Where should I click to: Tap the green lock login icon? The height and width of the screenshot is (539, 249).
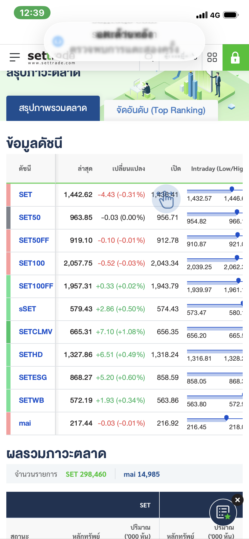coord(235,57)
